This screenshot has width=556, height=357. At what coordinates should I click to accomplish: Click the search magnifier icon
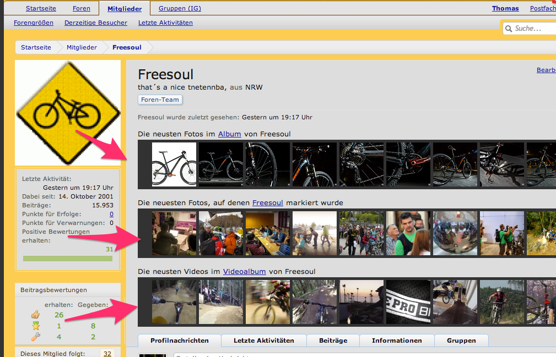(509, 29)
